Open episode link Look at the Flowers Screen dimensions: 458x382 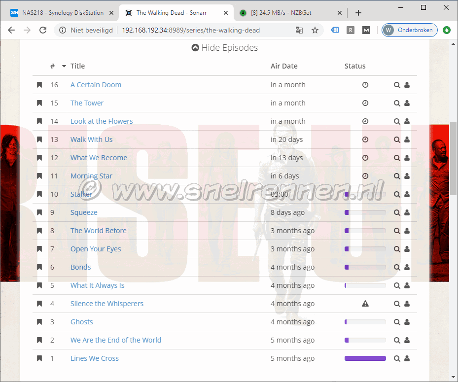[102, 121]
